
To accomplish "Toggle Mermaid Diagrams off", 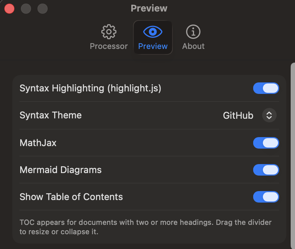I will tap(266, 170).
